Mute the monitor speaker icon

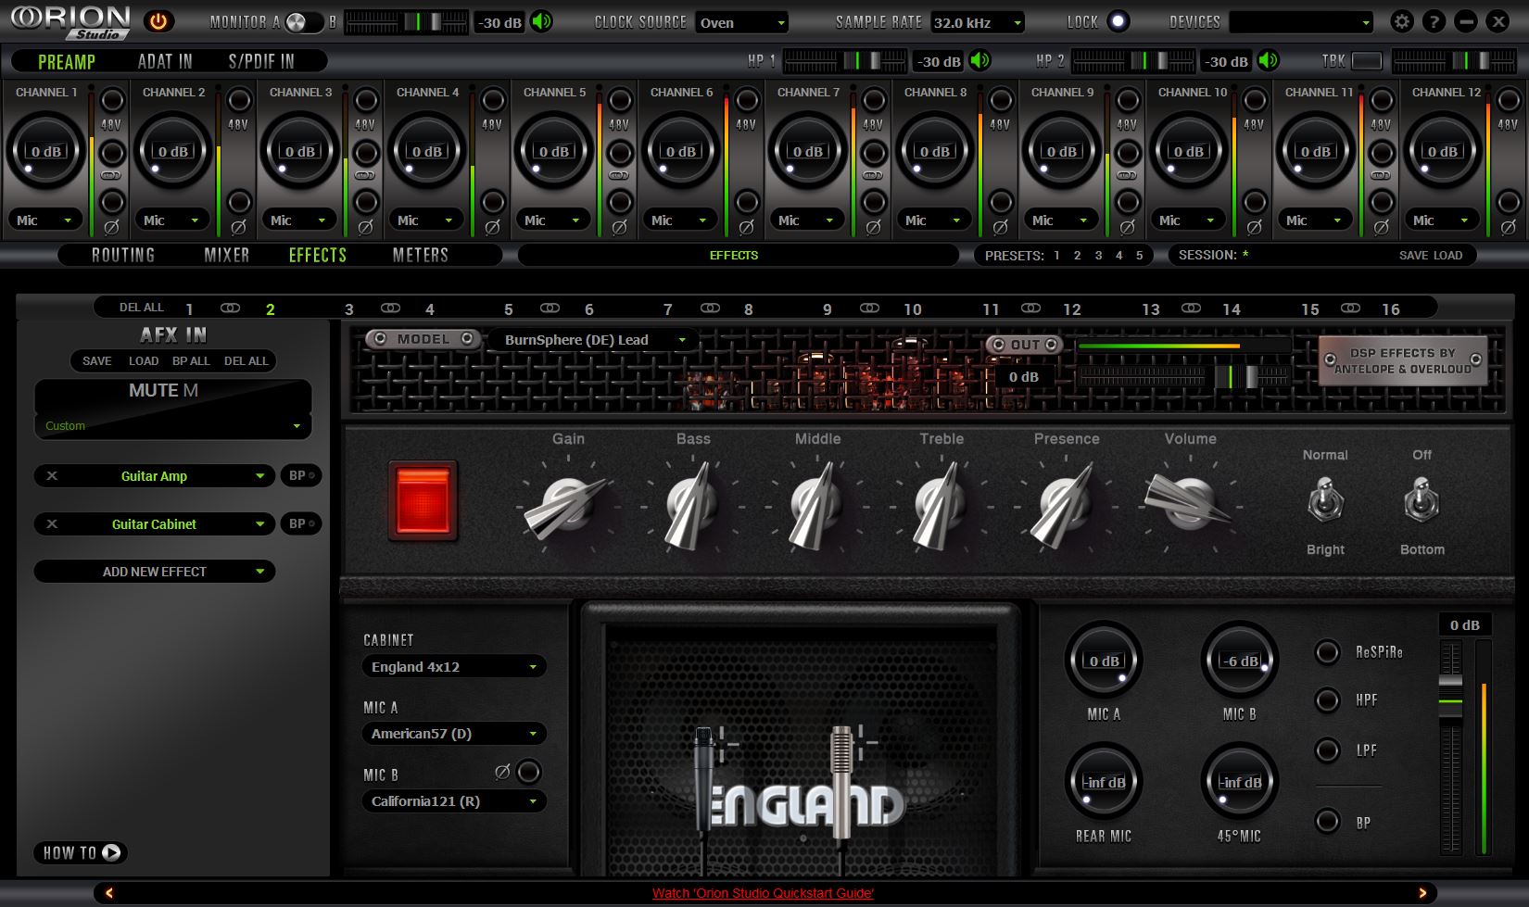tap(542, 21)
